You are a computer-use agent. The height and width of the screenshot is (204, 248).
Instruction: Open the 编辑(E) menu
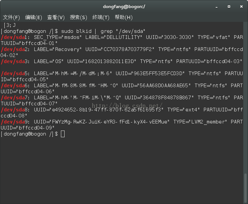pos(34,17)
